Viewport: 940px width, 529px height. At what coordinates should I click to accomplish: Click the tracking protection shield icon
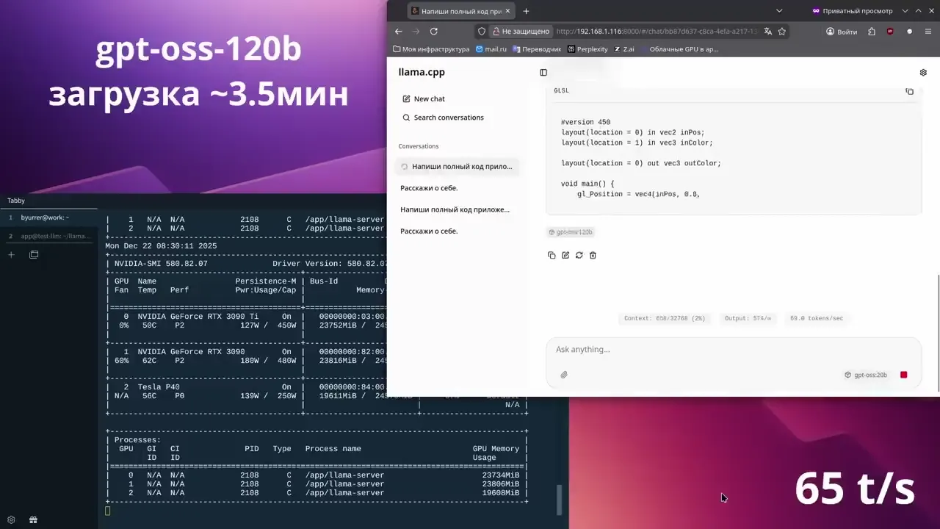(x=482, y=32)
